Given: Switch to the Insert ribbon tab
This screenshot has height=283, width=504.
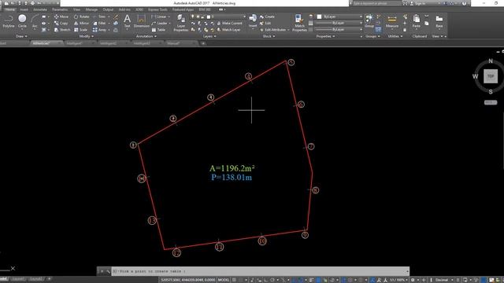Looking at the screenshot, I should pyautogui.click(x=24, y=9).
